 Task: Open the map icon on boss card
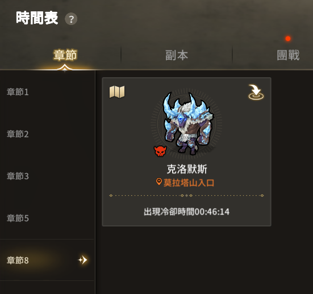click(117, 92)
